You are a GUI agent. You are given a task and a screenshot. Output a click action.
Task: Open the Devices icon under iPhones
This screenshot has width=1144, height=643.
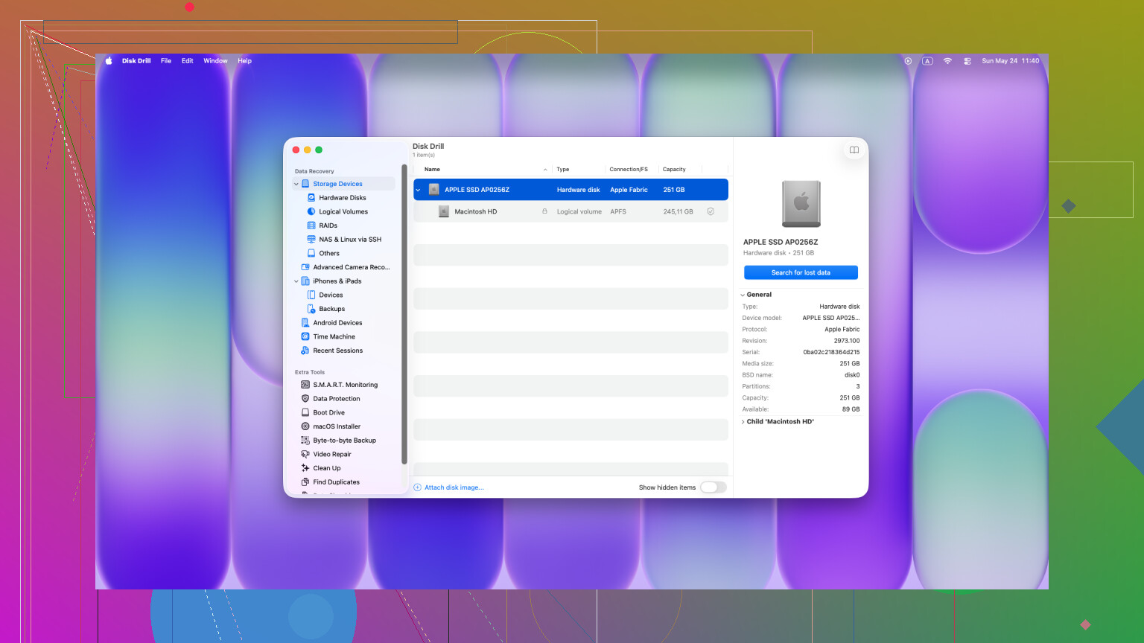tap(311, 295)
